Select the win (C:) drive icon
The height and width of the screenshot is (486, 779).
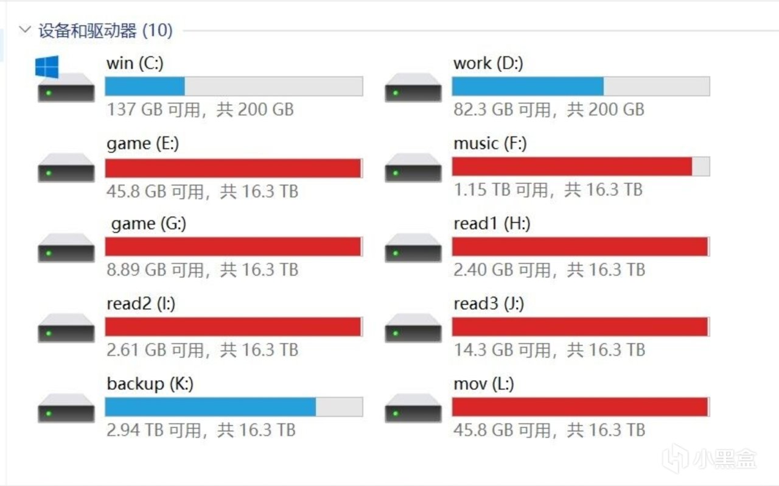pyautogui.click(x=66, y=79)
